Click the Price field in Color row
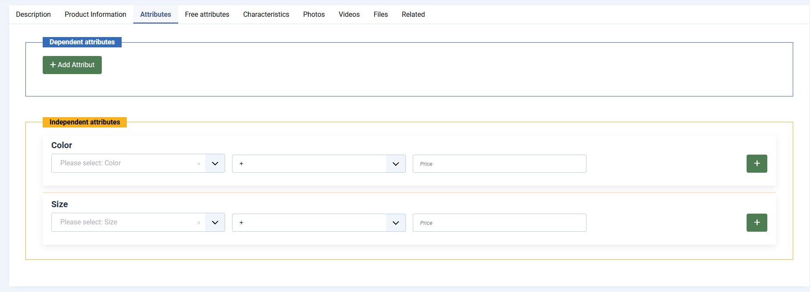 pos(499,164)
